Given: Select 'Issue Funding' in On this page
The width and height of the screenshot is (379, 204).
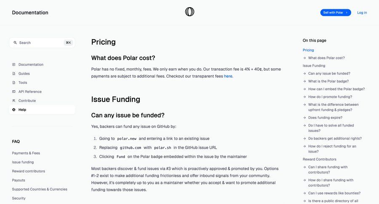Looking at the screenshot, I should [314, 66].
